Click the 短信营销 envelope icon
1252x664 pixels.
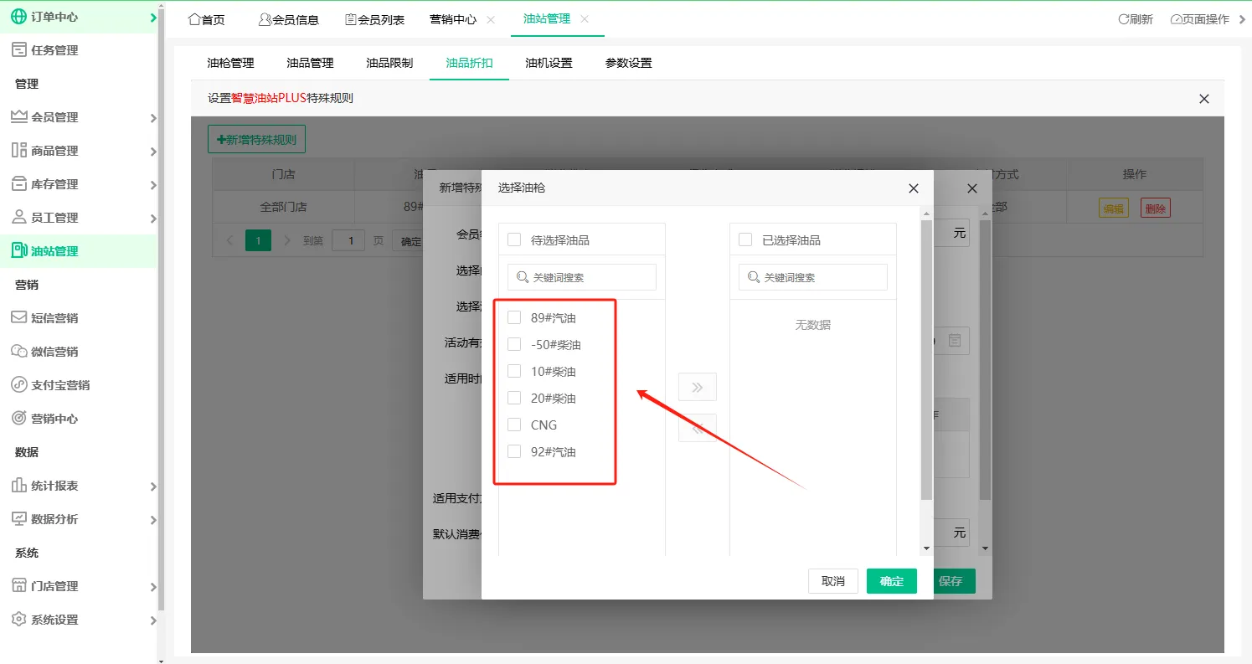point(18,318)
